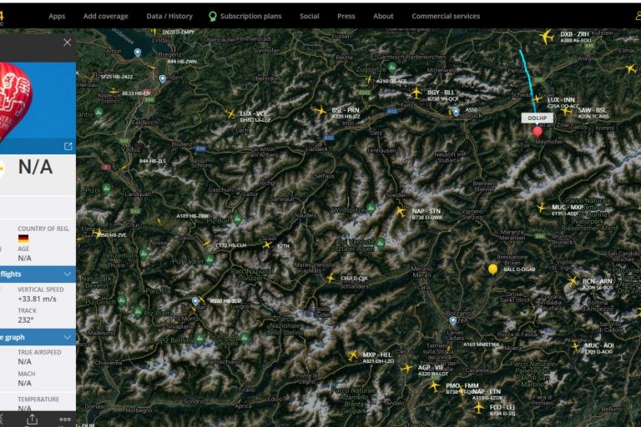
Task: Select the red balloon marker labeled DOLHP
Action: click(537, 131)
